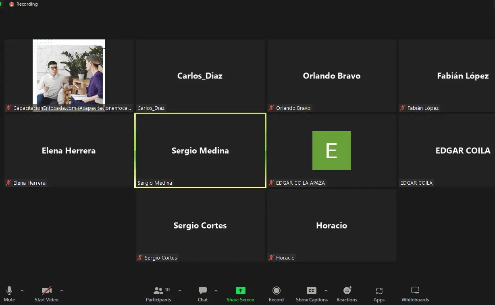Expand audio options arrow next to Mute
The image size is (495, 305).
pyautogui.click(x=22, y=290)
